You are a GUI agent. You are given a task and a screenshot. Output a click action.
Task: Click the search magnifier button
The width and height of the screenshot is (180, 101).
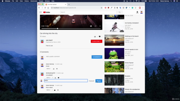tap(120, 12)
